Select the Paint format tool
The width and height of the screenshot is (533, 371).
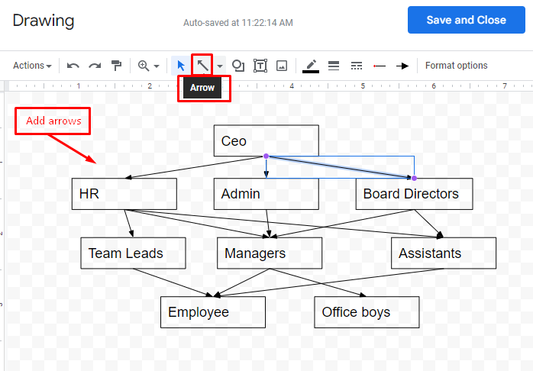(116, 66)
